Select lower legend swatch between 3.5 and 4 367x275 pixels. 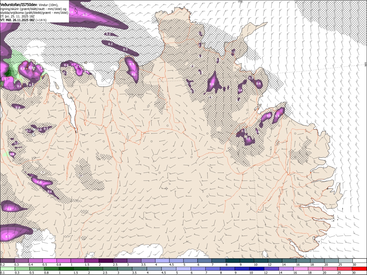[x=140, y=269]
